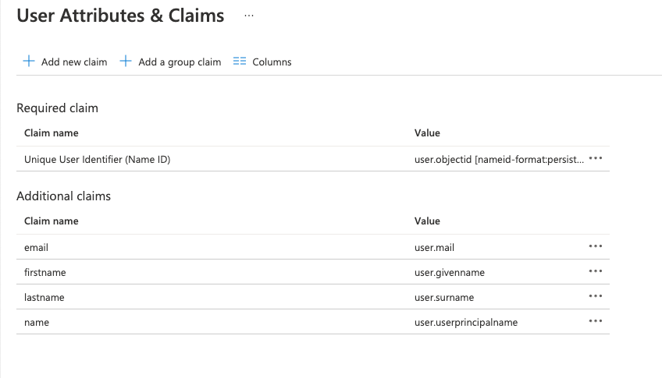Open the firstname claim

pyautogui.click(x=45, y=273)
